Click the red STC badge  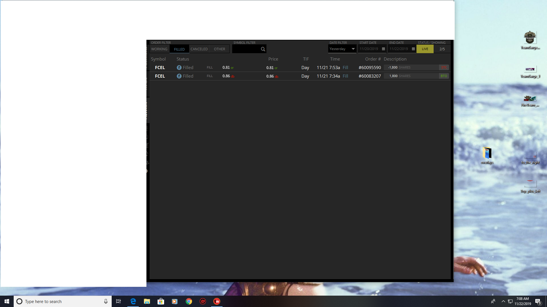[x=444, y=67]
